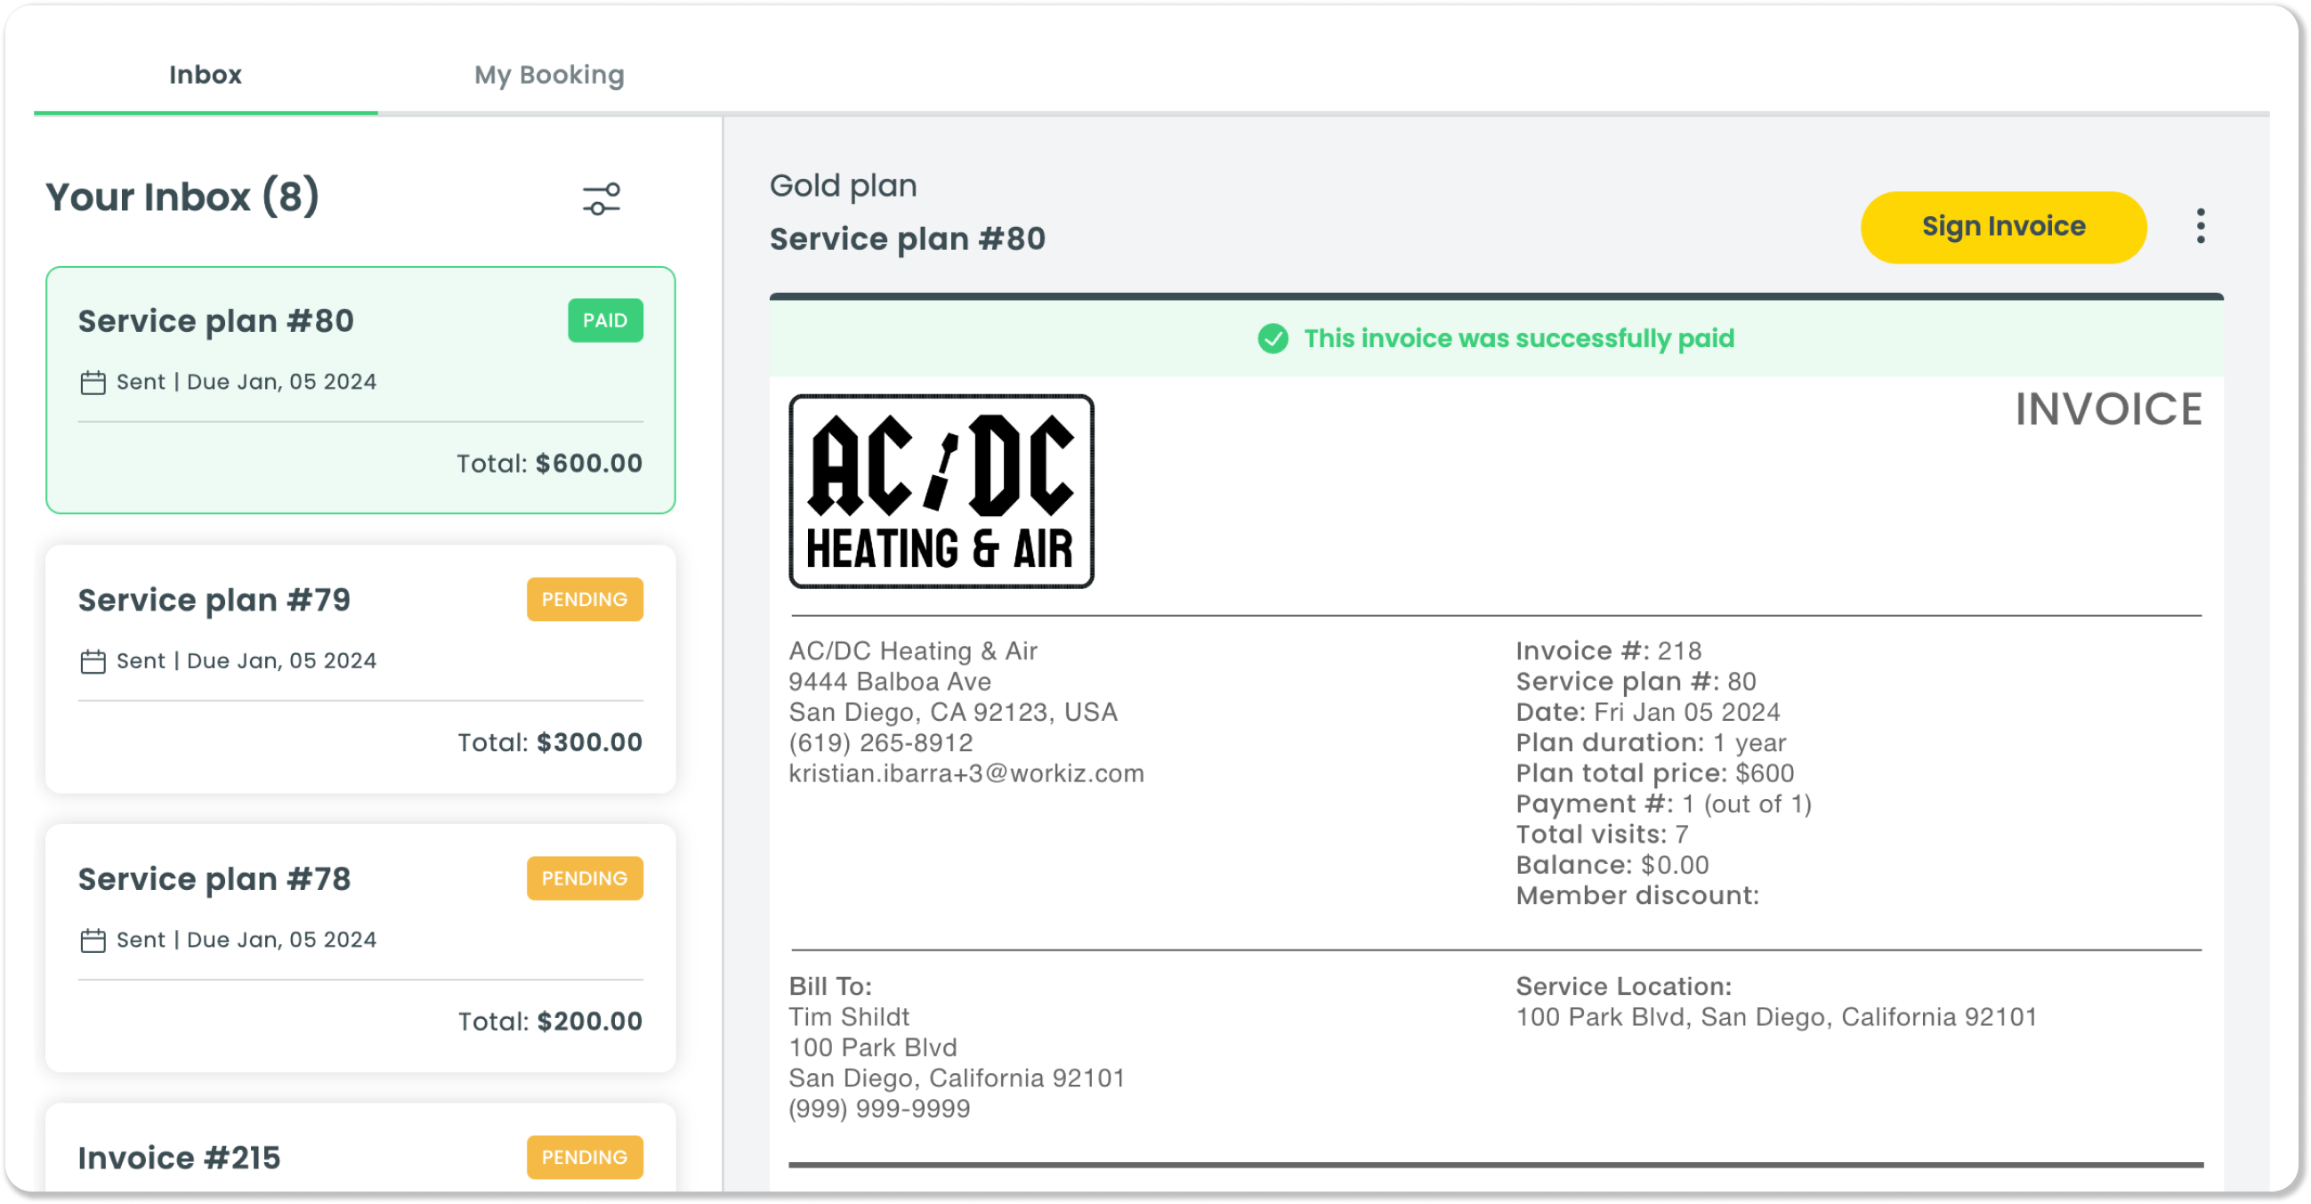Viewport: 2311px width, 1204px height.
Task: Click Sent | Due Jan, 05 2024 on Service plan #78
Action: tap(246, 941)
